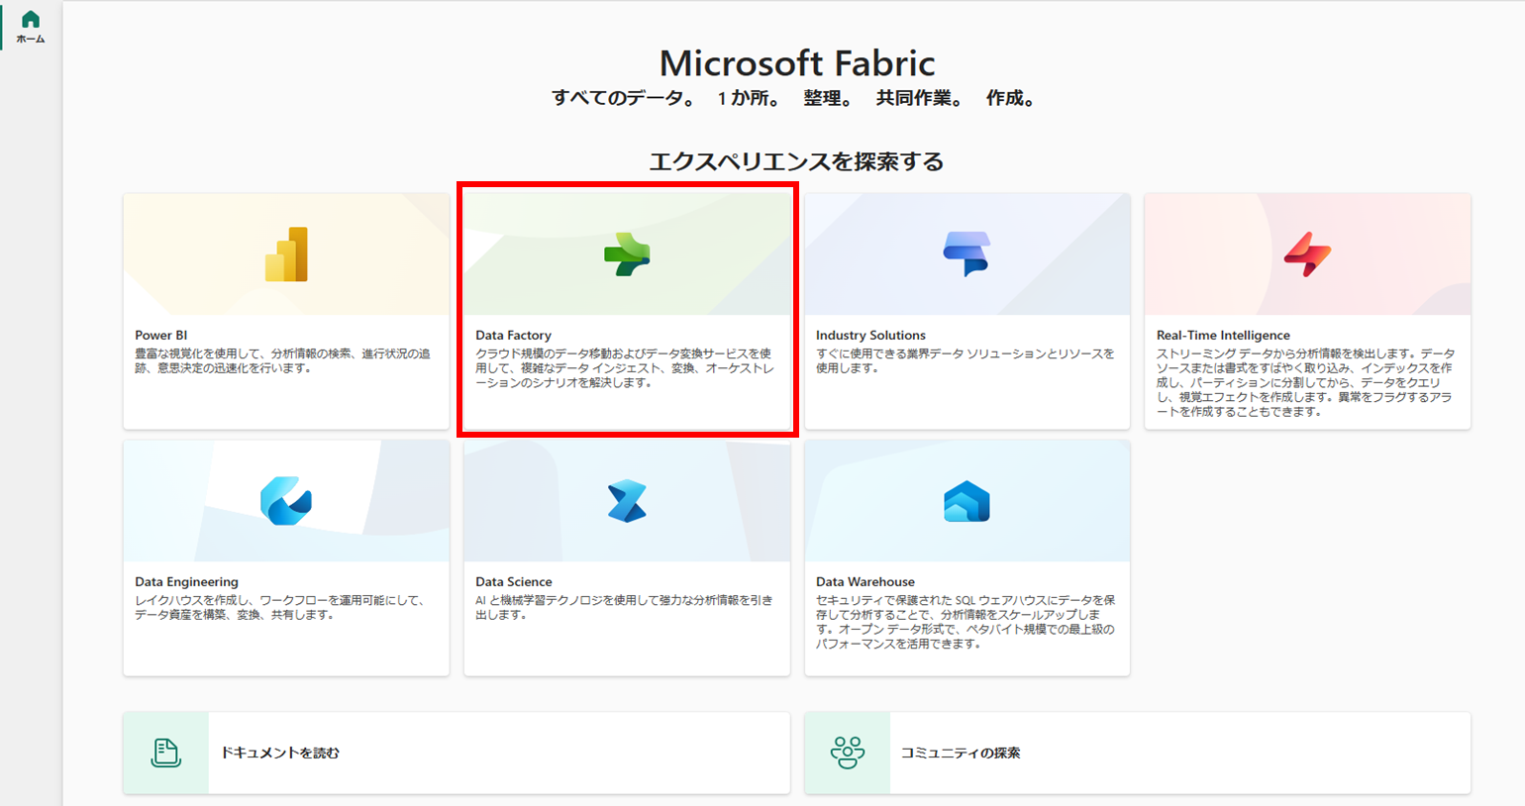Viewport: 1525px width, 806px height.
Task: Open the ドキュメントを読む link
Action: tap(280, 753)
